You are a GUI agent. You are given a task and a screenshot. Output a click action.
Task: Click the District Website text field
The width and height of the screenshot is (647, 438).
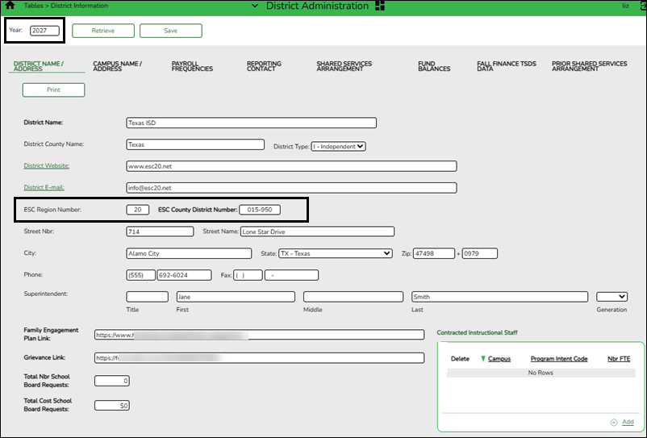[x=291, y=166]
